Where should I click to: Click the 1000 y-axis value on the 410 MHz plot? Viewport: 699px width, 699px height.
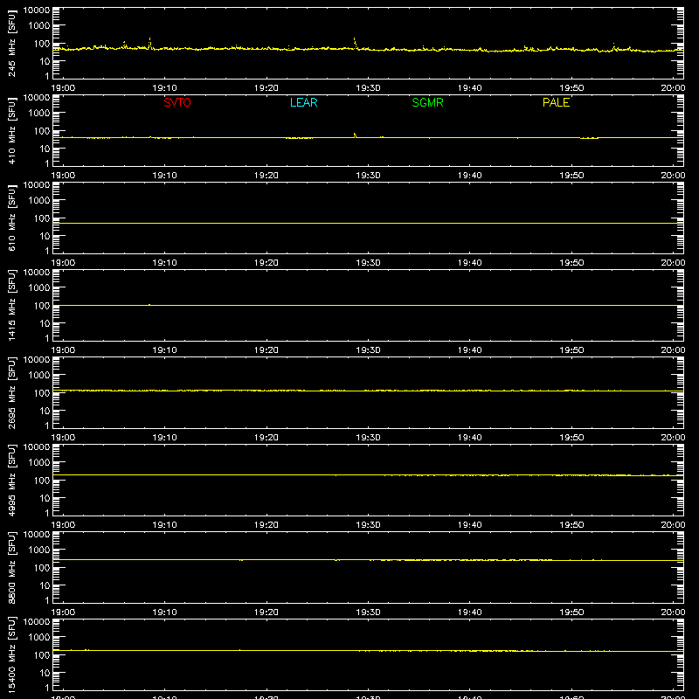coord(39,114)
